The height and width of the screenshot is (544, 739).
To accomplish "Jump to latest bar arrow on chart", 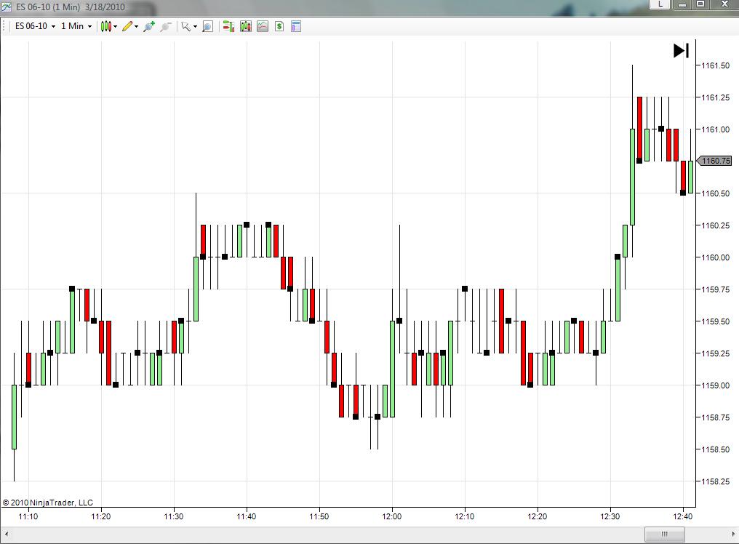I will tap(681, 50).
